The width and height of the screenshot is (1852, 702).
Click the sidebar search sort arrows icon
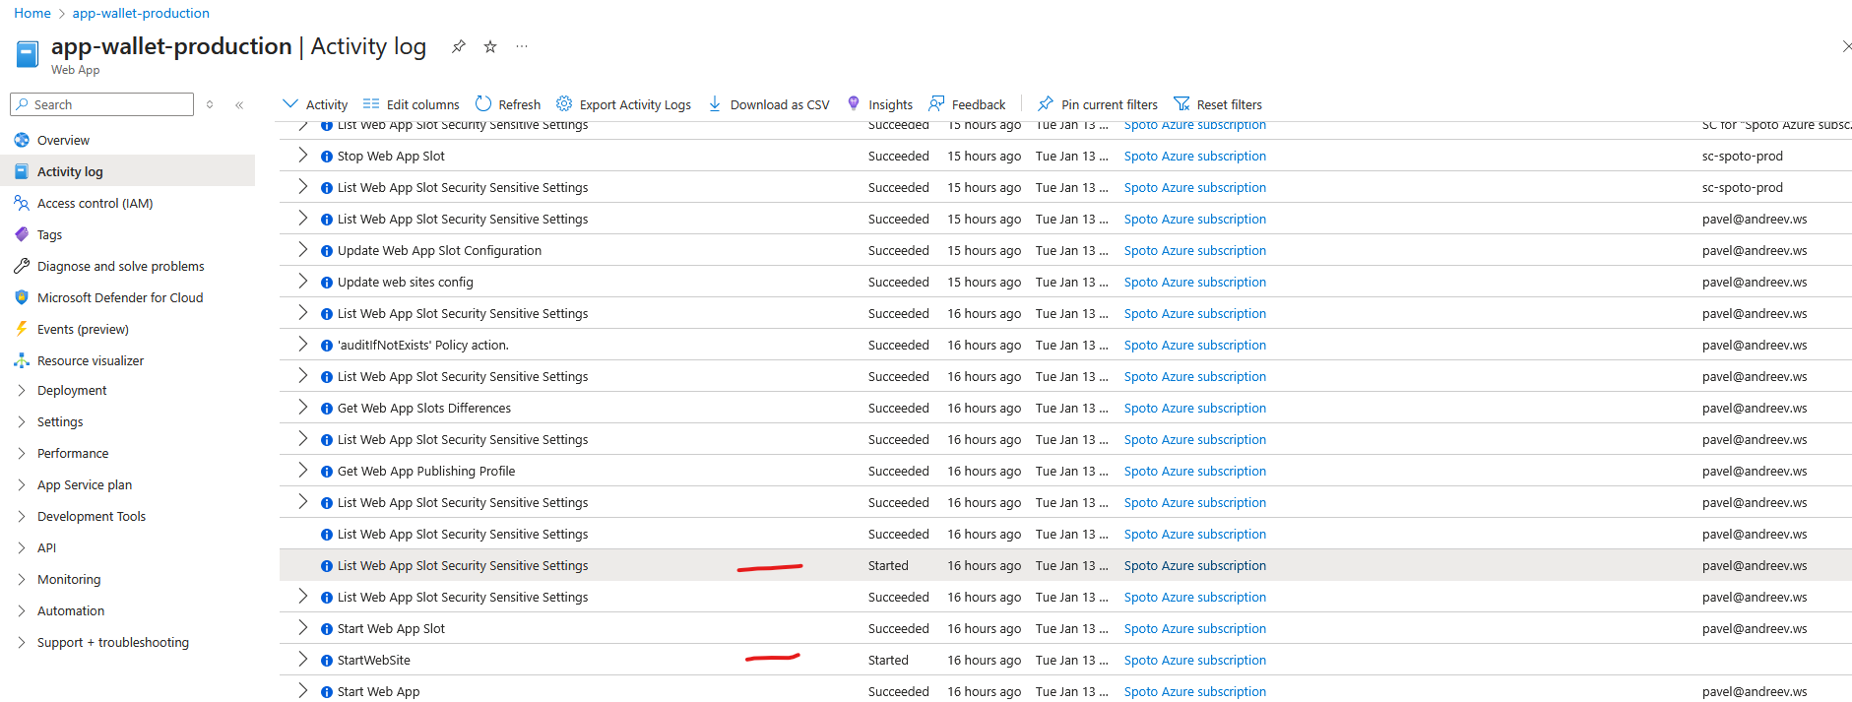210,104
